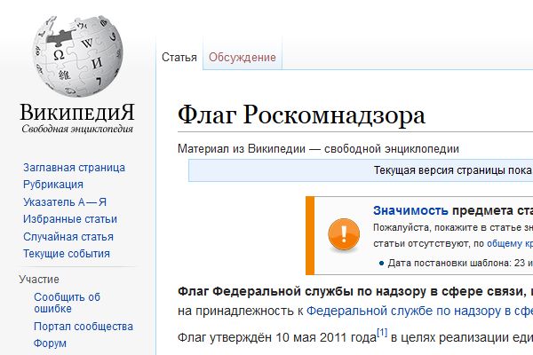Open the Указатель А—Я index link

tap(65, 202)
